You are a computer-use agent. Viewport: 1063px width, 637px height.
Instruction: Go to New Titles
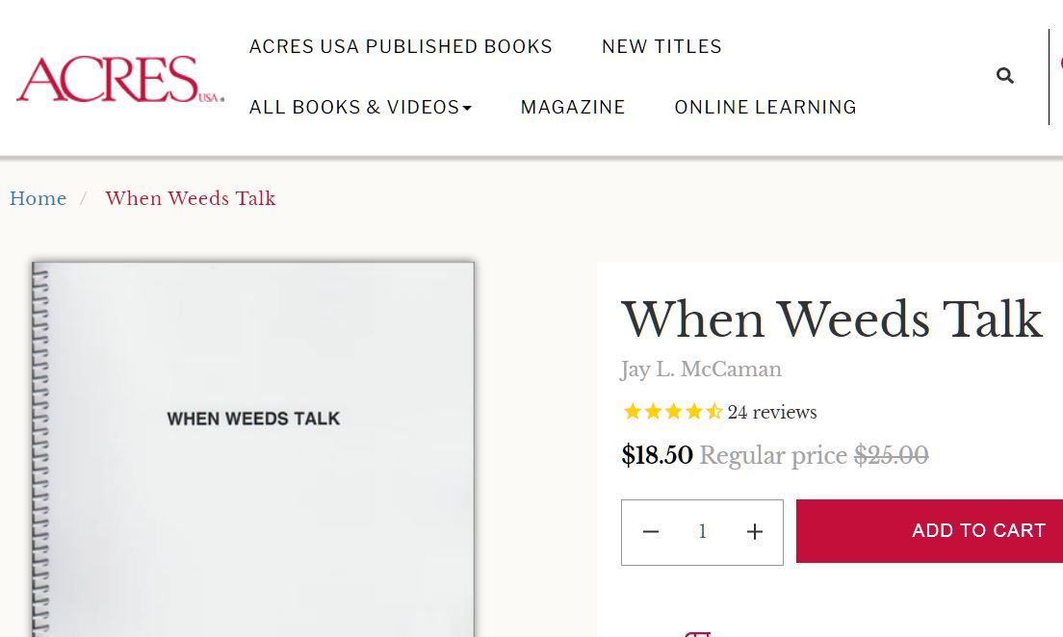tap(661, 46)
